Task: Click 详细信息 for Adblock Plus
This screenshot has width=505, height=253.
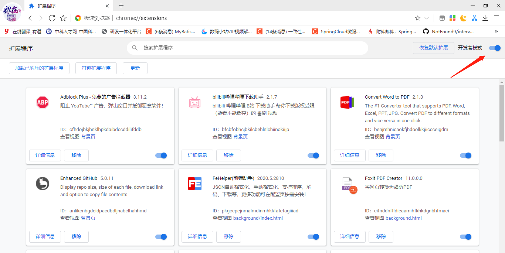Action: (45, 155)
